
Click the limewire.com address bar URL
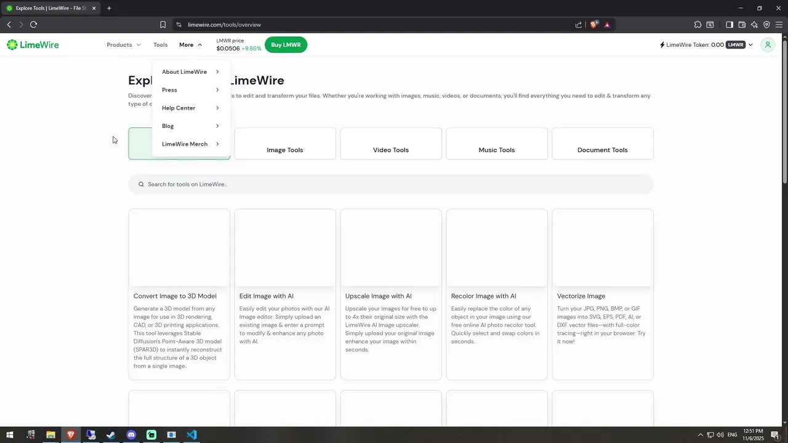pos(225,25)
